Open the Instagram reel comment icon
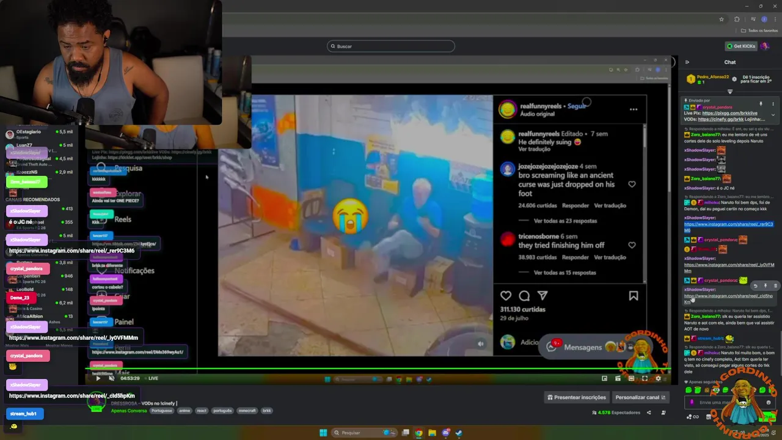Image resolution: width=782 pixels, height=440 pixels. pos(524,296)
